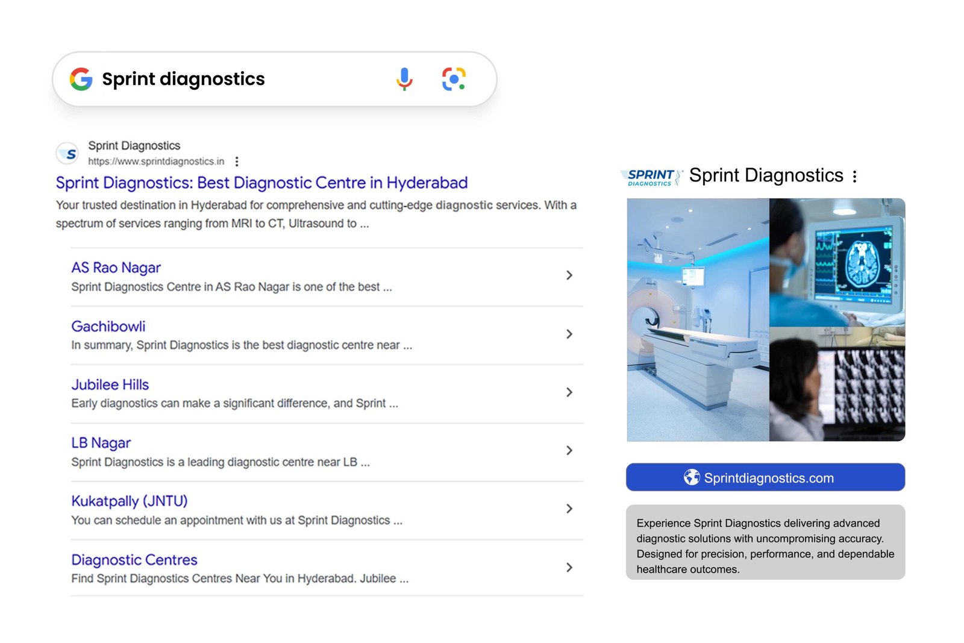Expand the LB Nagar sitelink chevron
Viewport: 964px width, 643px height.
(x=569, y=450)
